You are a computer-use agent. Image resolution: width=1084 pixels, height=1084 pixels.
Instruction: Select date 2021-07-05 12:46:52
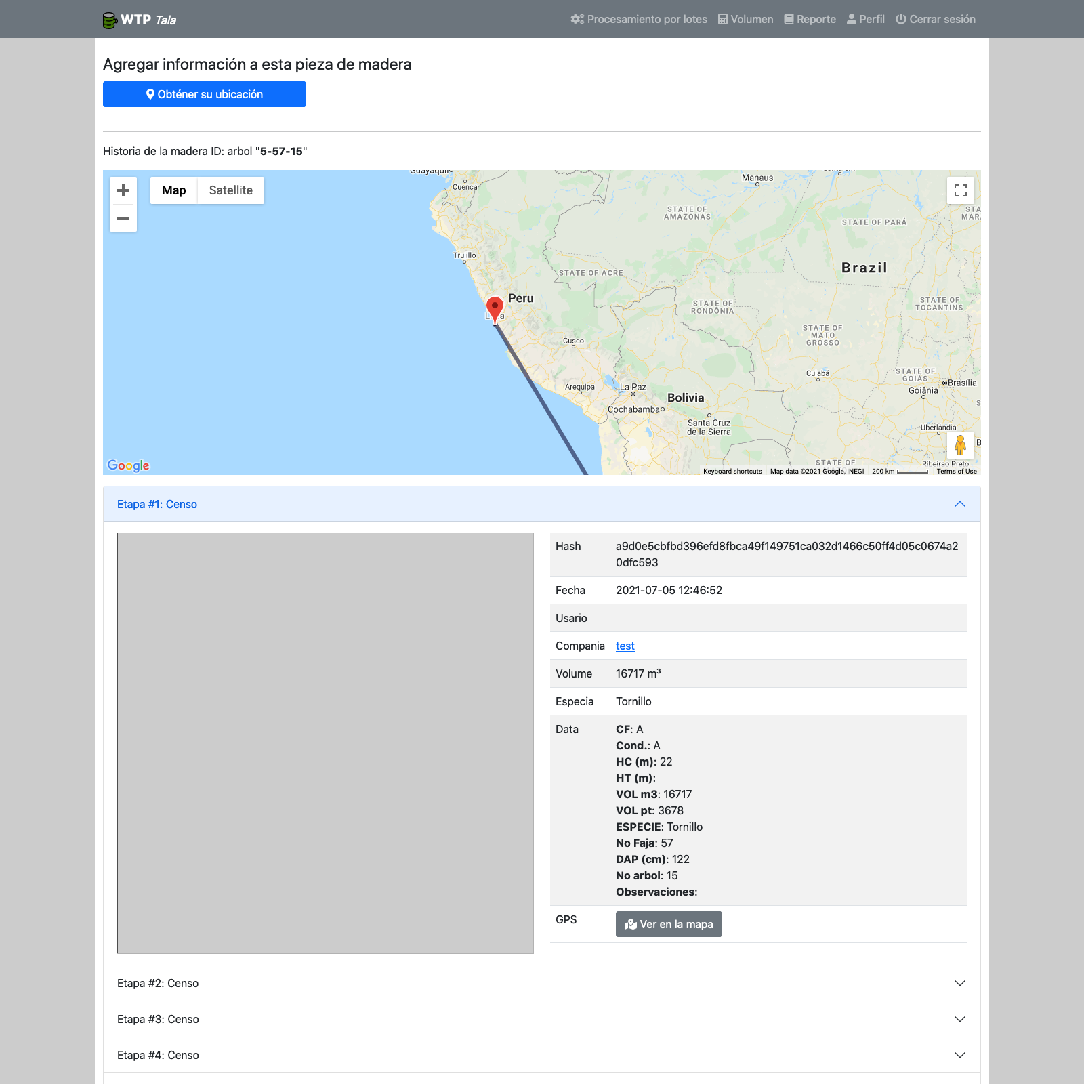(x=669, y=590)
